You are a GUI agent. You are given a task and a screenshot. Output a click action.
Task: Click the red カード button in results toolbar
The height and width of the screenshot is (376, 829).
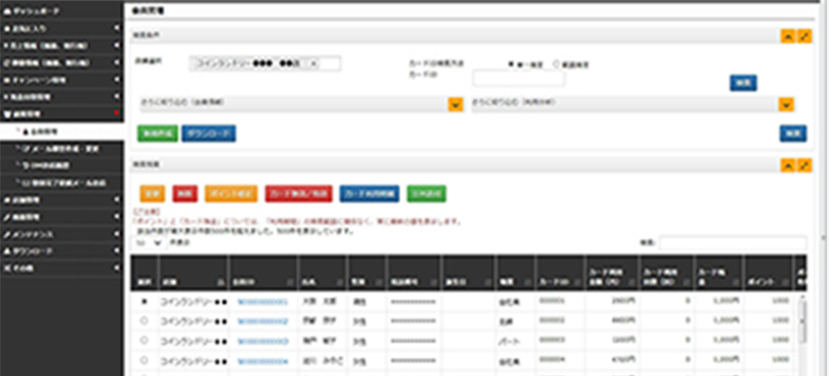coord(298,194)
